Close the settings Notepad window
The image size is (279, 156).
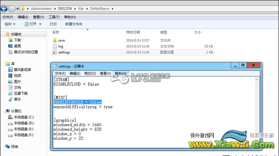pyautogui.click(x=254, y=65)
